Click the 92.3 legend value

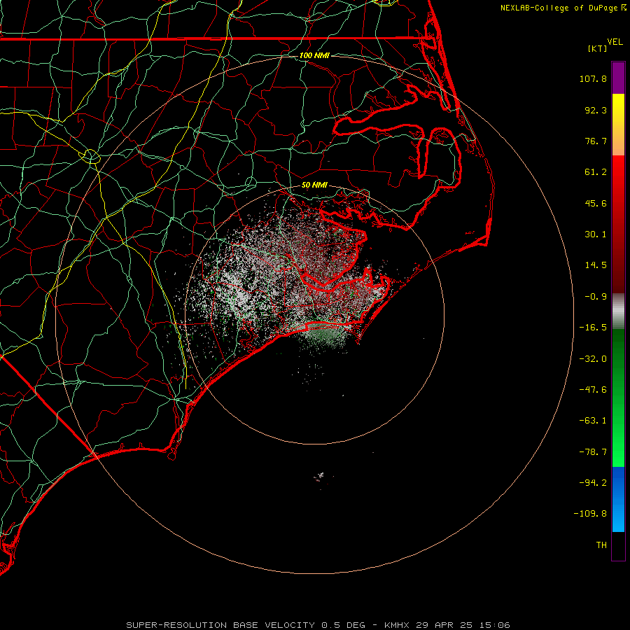[596, 110]
